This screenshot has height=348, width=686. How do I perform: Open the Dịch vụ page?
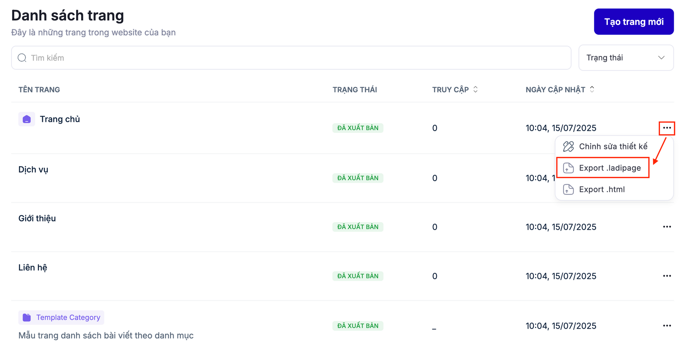point(33,170)
